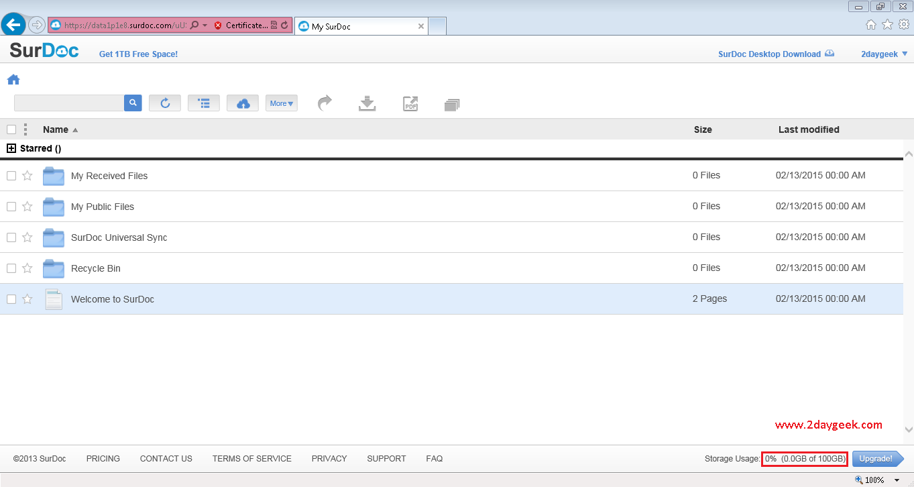Check the My Received Files checkbox
Image resolution: width=914 pixels, height=487 pixels.
click(x=11, y=176)
